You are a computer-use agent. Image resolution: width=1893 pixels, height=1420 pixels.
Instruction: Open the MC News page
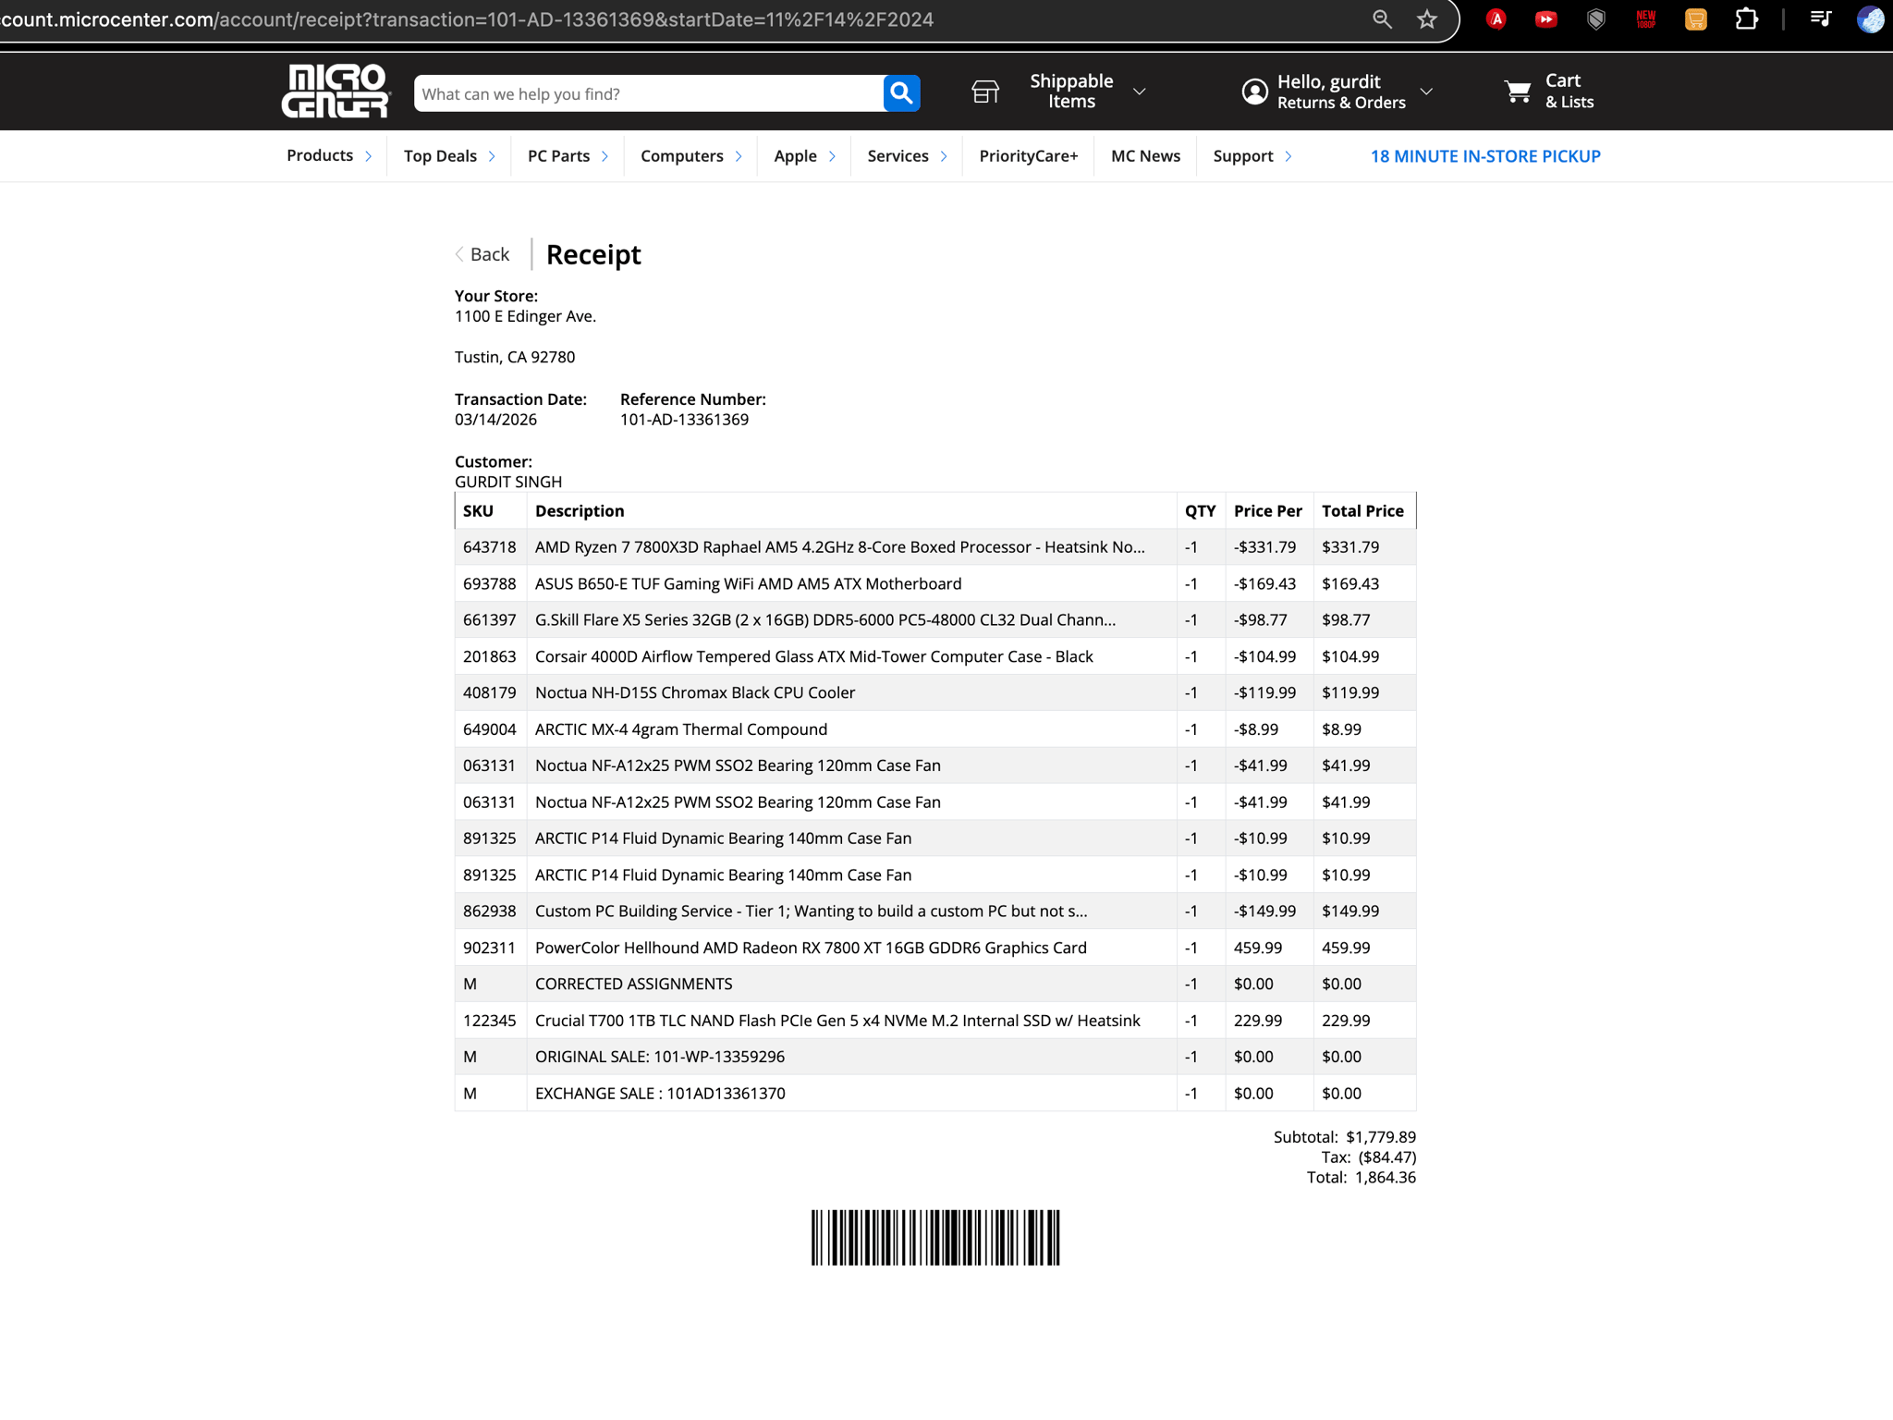click(x=1145, y=156)
